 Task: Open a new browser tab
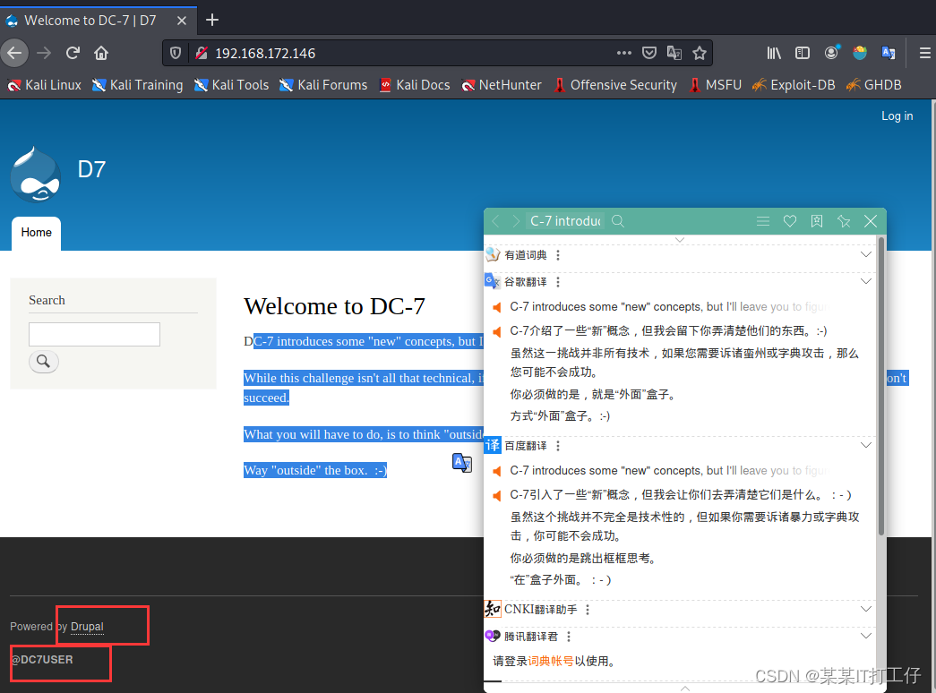click(x=212, y=20)
